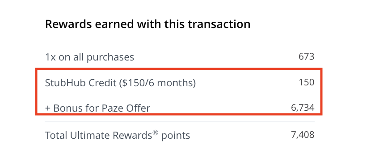The width and height of the screenshot is (379, 165).
Task: Click the word "Offer" in the bonus row
Action: coord(138,108)
